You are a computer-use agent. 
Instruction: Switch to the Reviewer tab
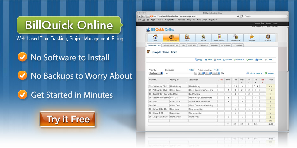(214, 45)
